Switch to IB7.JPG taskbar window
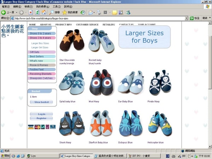 [x=144, y=156]
